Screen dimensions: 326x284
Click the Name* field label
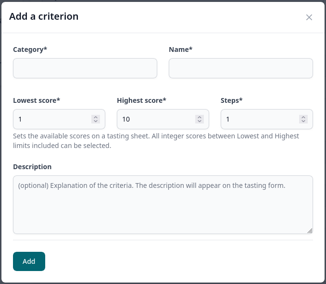click(180, 49)
